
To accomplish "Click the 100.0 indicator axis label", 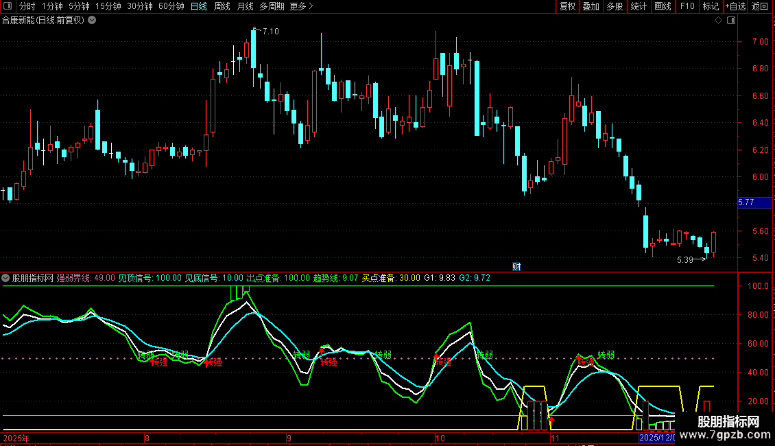I will point(758,286).
